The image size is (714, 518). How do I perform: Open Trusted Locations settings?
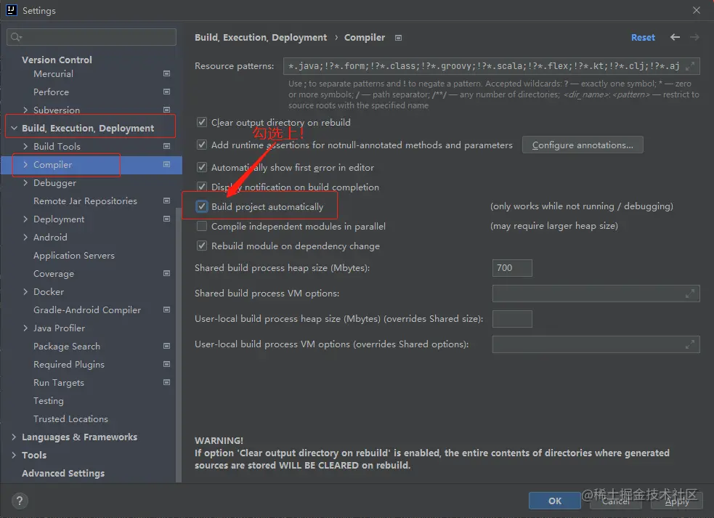70,419
